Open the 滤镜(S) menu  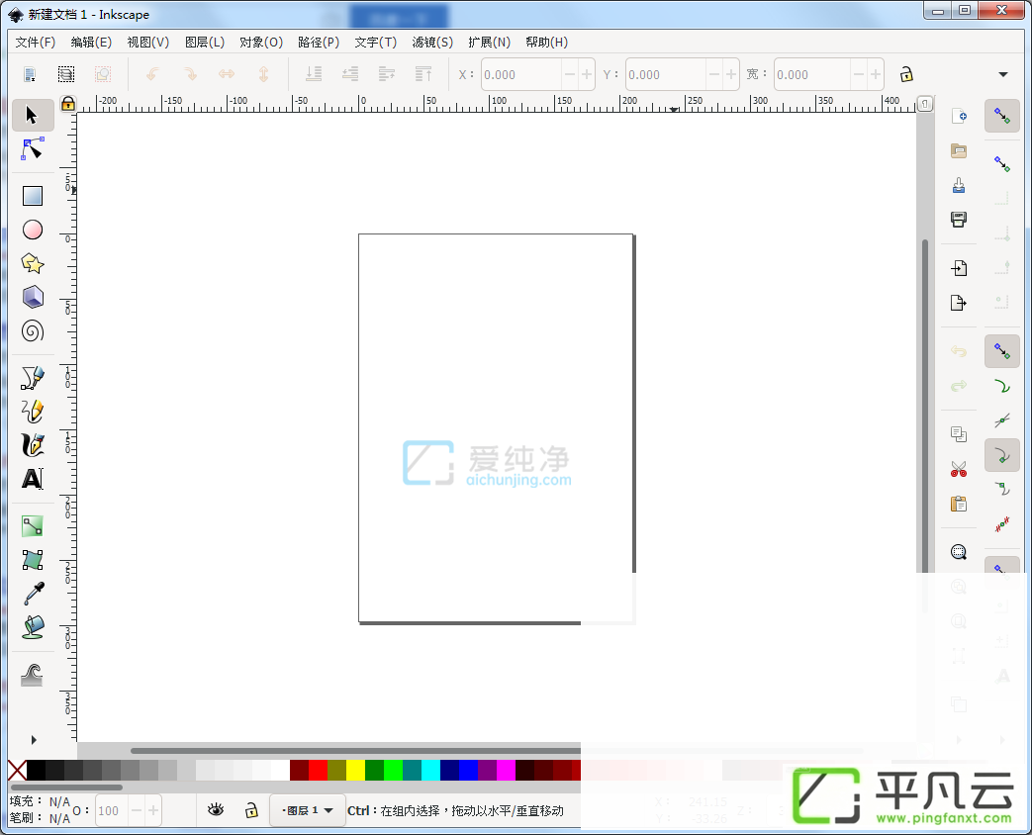pos(432,43)
